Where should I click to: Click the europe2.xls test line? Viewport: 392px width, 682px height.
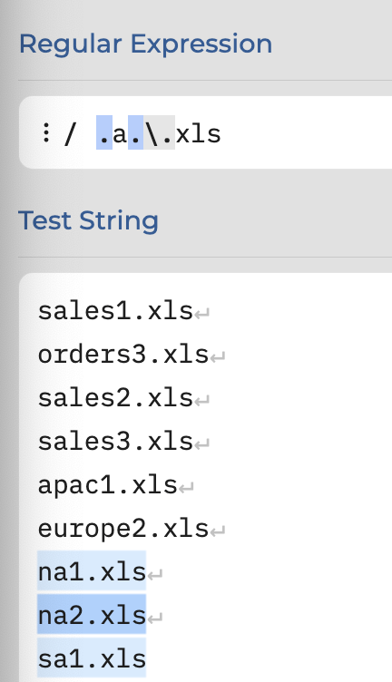click(123, 529)
